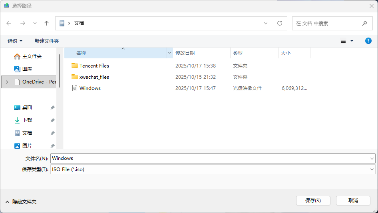Click the 保存(S) button
The height and width of the screenshot is (213, 378).
pyautogui.click(x=313, y=200)
